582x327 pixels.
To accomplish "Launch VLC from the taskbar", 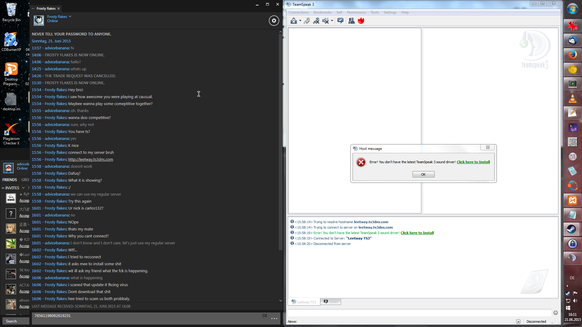I will point(572,99).
